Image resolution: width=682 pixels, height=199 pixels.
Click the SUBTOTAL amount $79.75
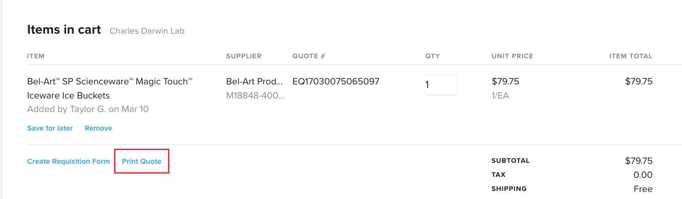coord(639,161)
